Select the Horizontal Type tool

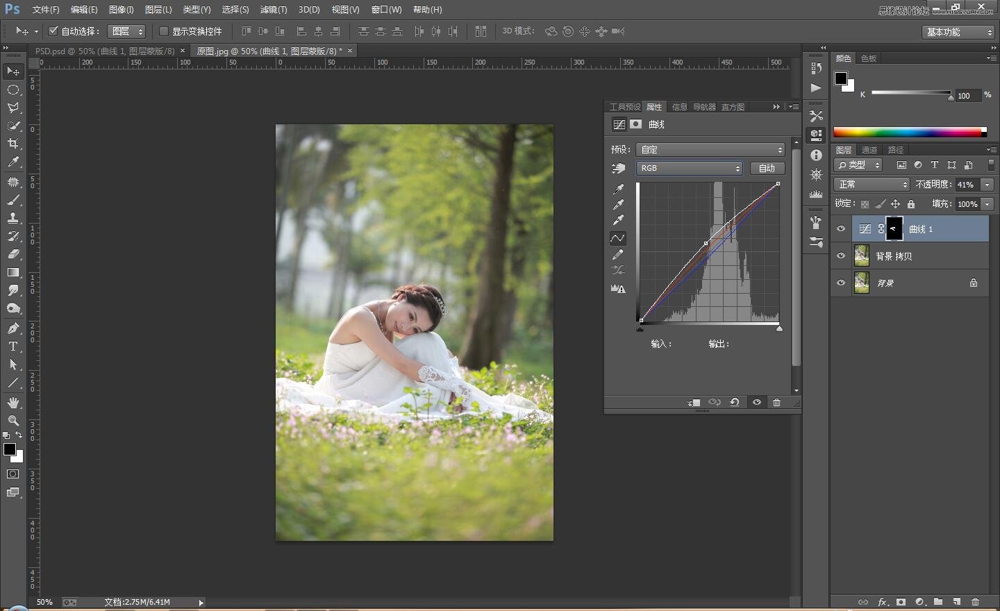pos(13,346)
